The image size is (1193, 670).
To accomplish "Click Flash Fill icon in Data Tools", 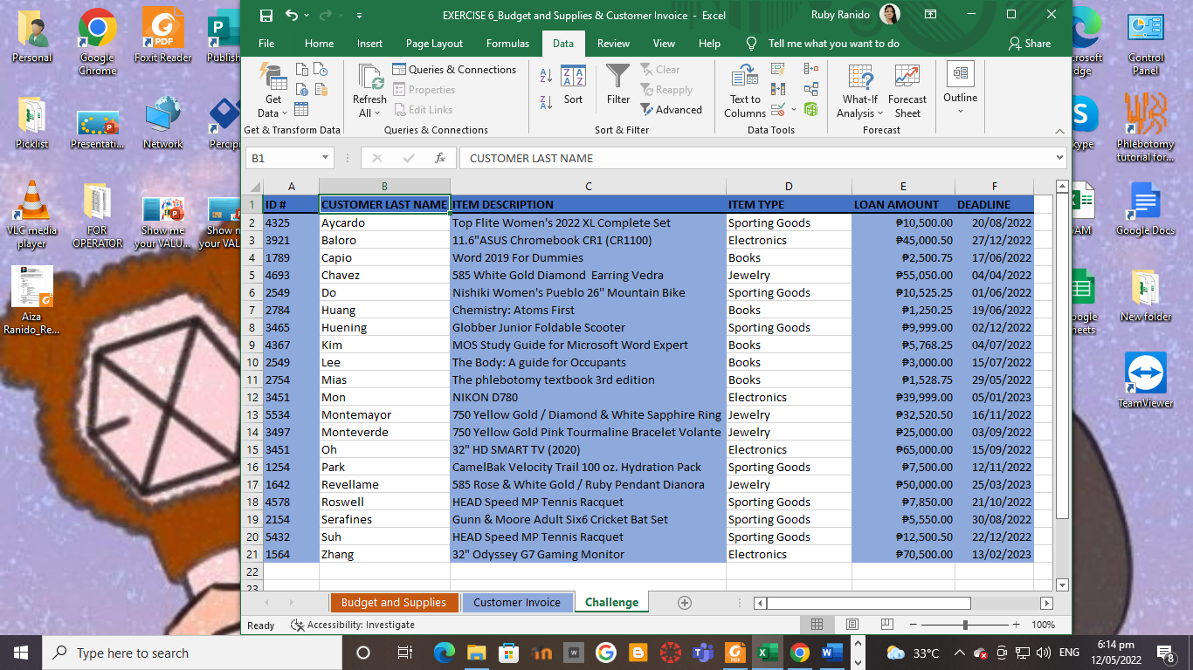I will 777,69.
